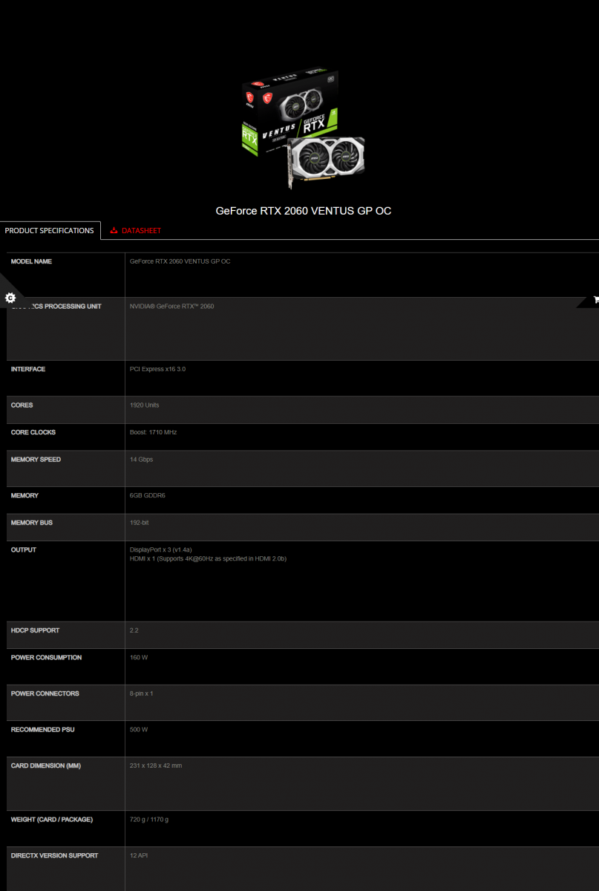Click the OUTPUT row label
This screenshot has width=599, height=891.
[x=24, y=549]
